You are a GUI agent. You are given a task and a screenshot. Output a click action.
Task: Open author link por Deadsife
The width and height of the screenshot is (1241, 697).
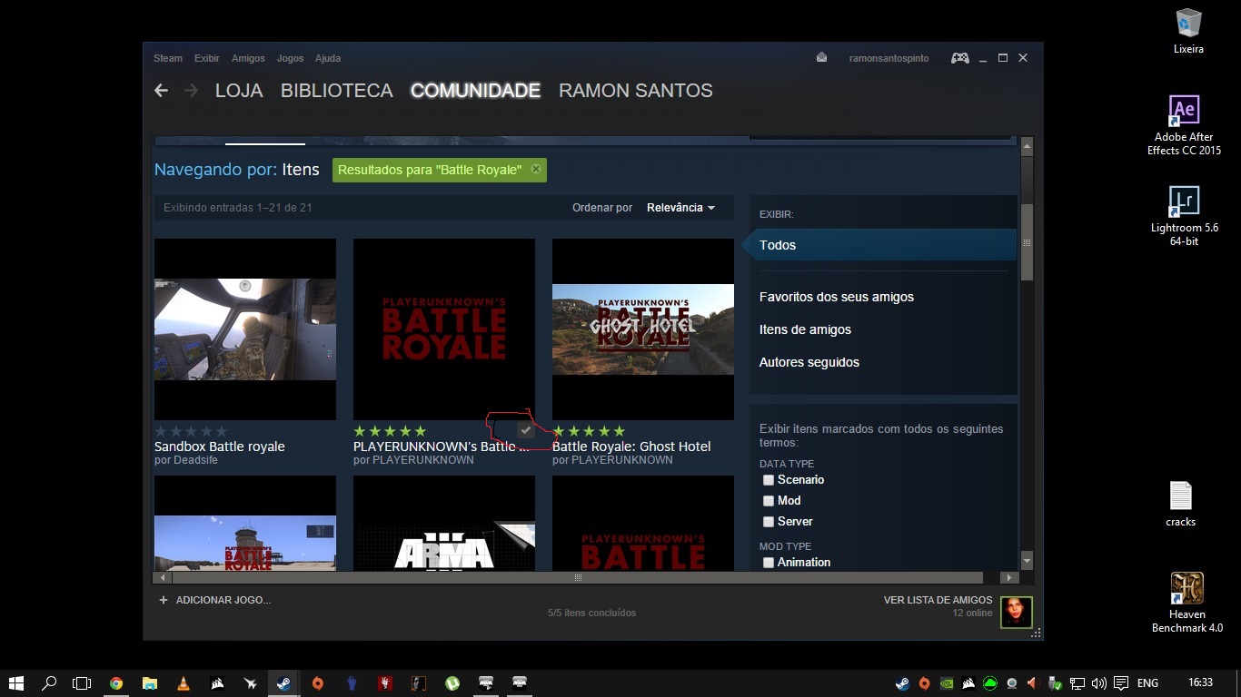coord(186,460)
